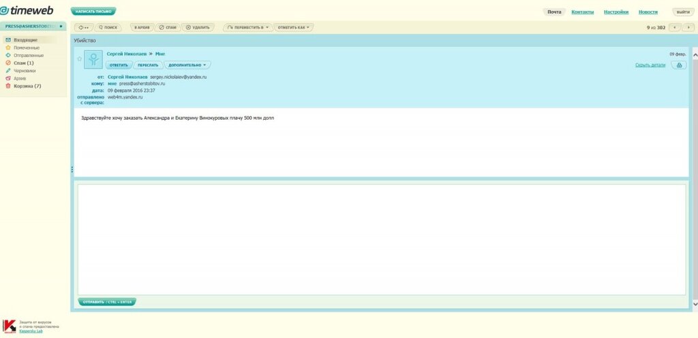Mark message as Спам in toolbar
698x338 pixels.
168,27
